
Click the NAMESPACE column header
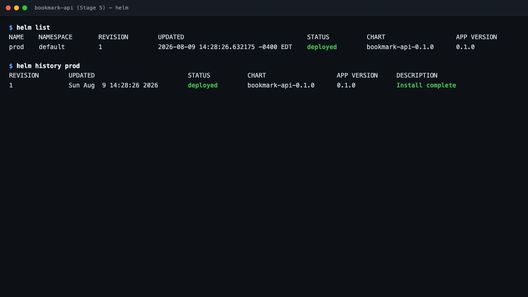pyautogui.click(x=55, y=37)
